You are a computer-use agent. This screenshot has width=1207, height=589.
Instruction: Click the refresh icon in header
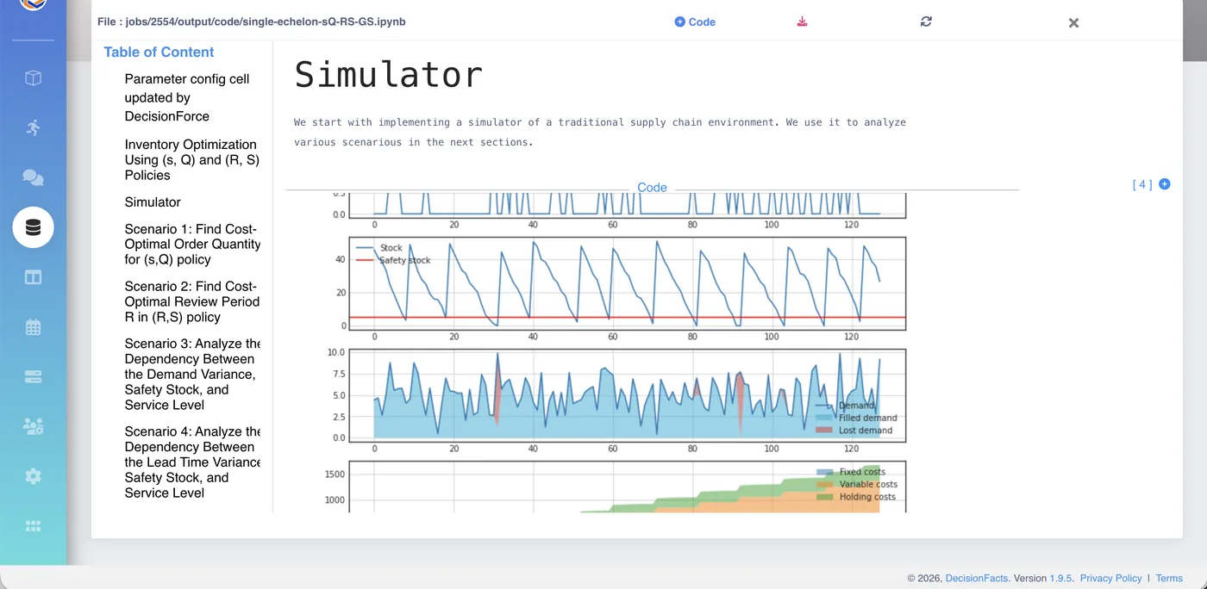(926, 22)
